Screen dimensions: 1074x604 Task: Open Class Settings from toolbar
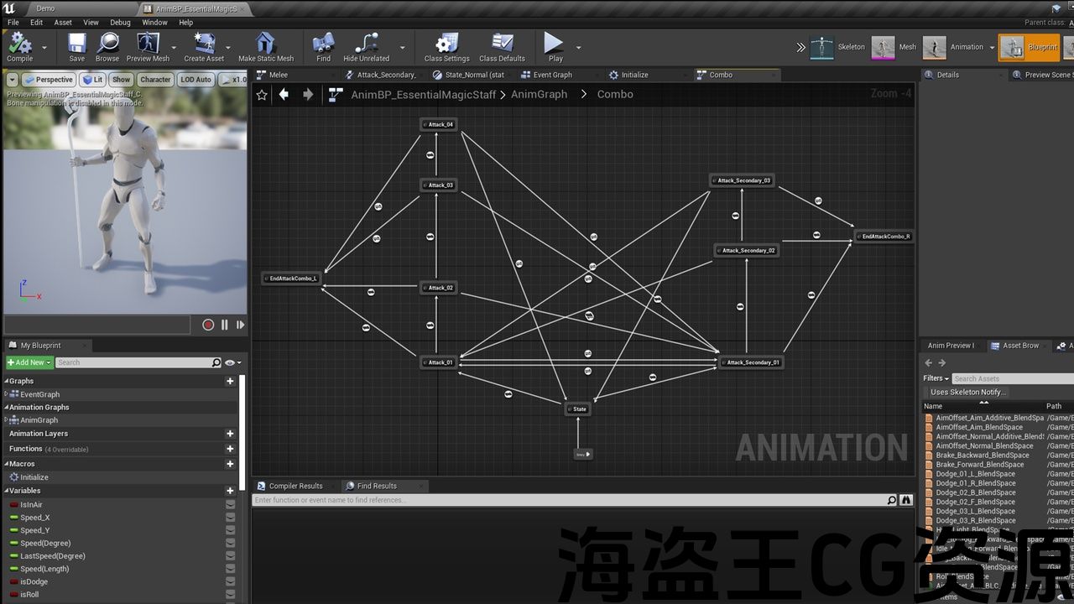coord(446,47)
